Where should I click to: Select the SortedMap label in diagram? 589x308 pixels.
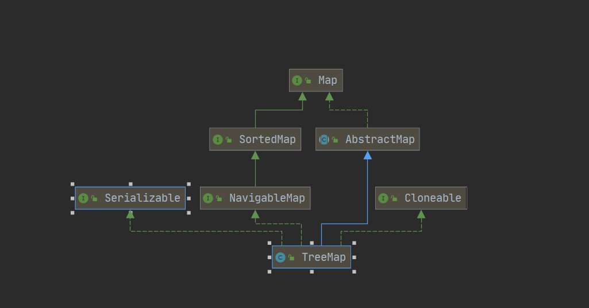tap(267, 140)
